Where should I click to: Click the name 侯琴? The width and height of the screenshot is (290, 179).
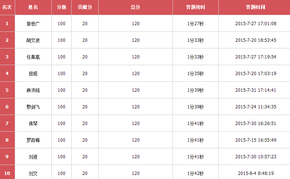pyautogui.click(x=33, y=124)
